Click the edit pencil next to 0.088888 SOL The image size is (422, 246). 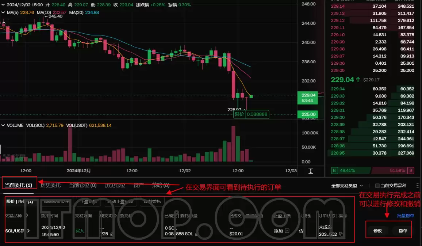click(196, 234)
